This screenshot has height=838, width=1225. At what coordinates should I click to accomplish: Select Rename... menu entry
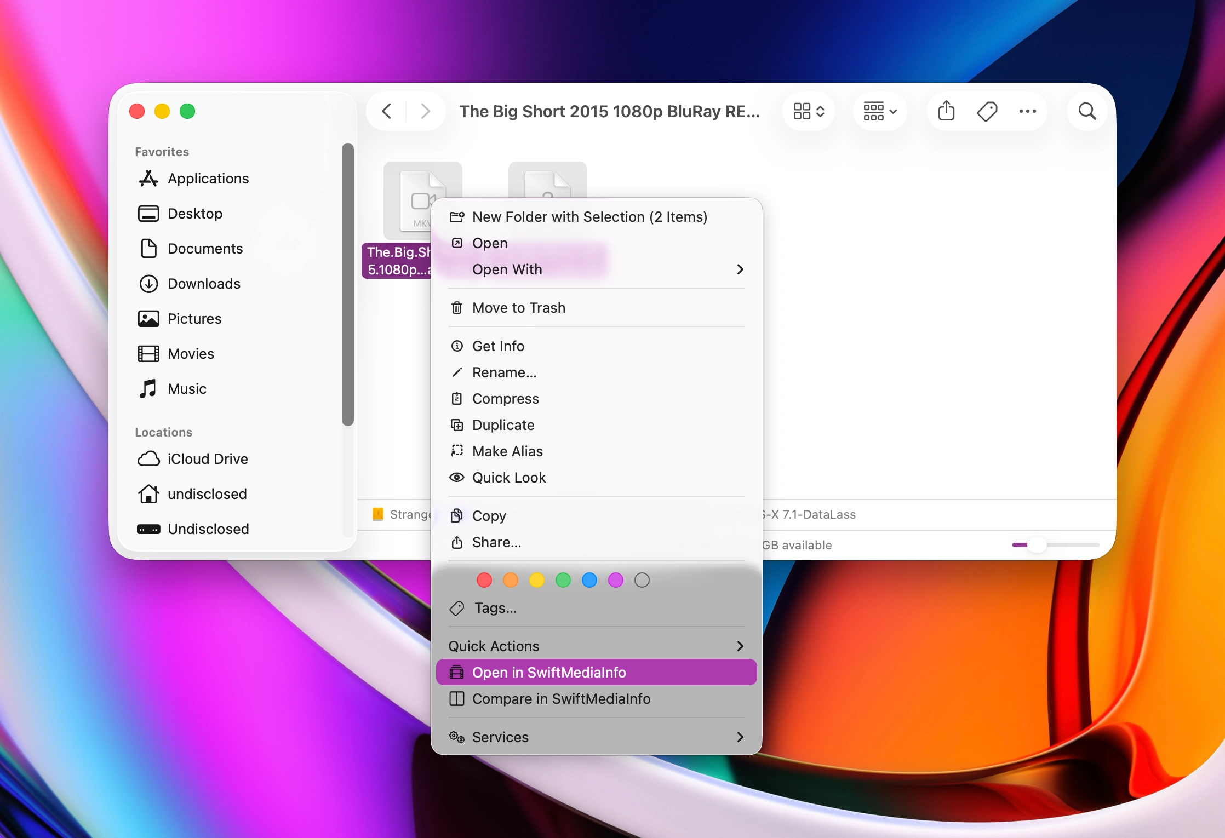coord(596,372)
